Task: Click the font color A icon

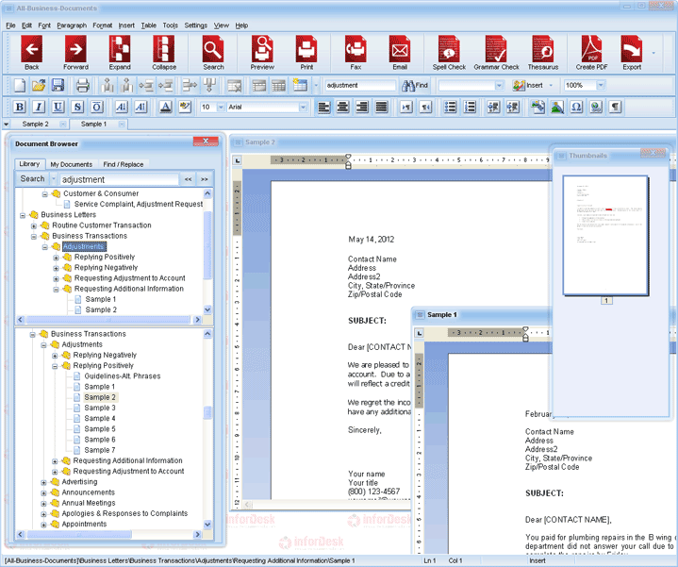Action: (x=166, y=107)
